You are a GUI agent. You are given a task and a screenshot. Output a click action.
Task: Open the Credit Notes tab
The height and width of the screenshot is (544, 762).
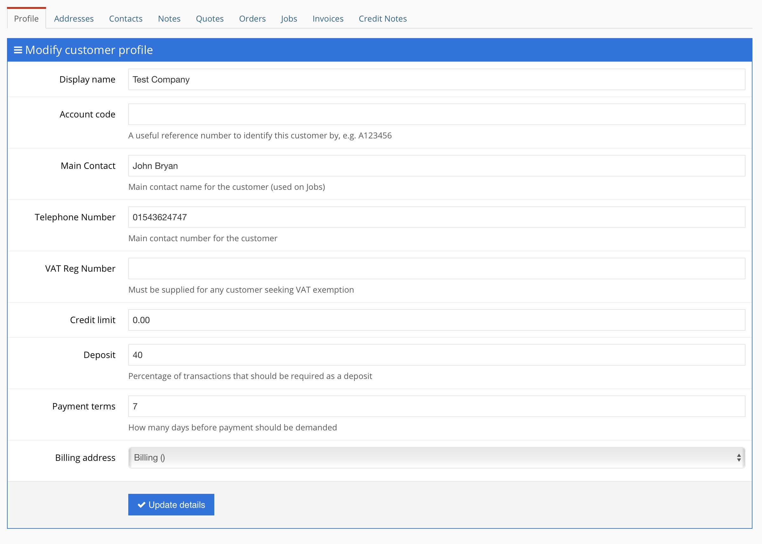pyautogui.click(x=382, y=19)
